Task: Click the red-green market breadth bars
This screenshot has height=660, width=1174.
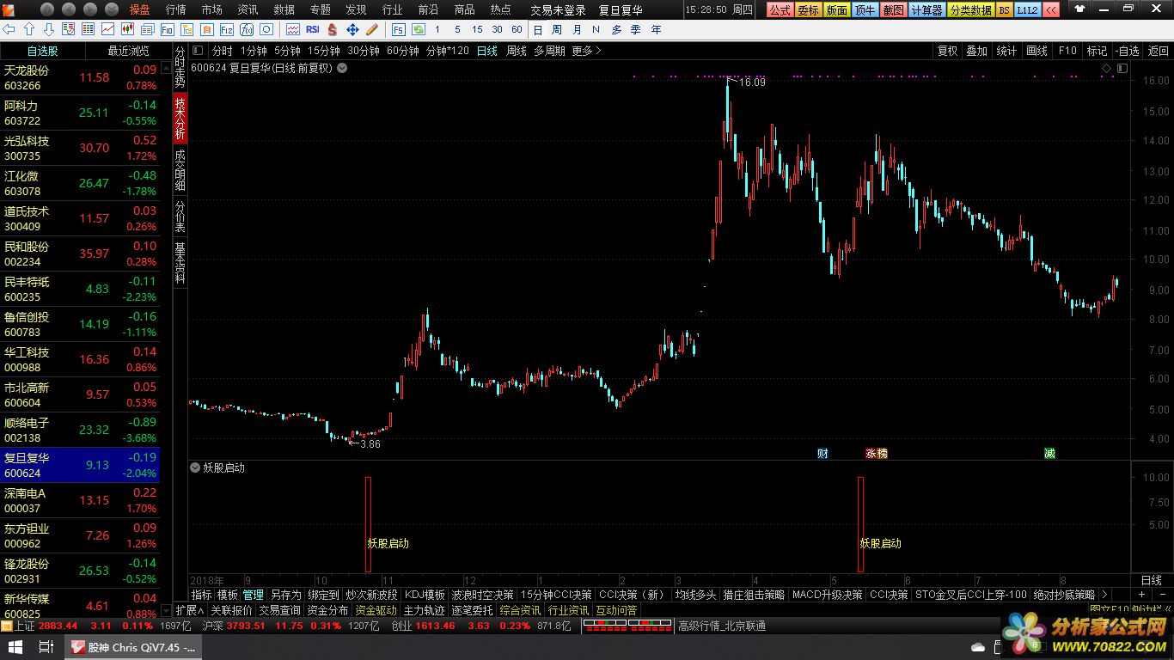Action: (628, 626)
